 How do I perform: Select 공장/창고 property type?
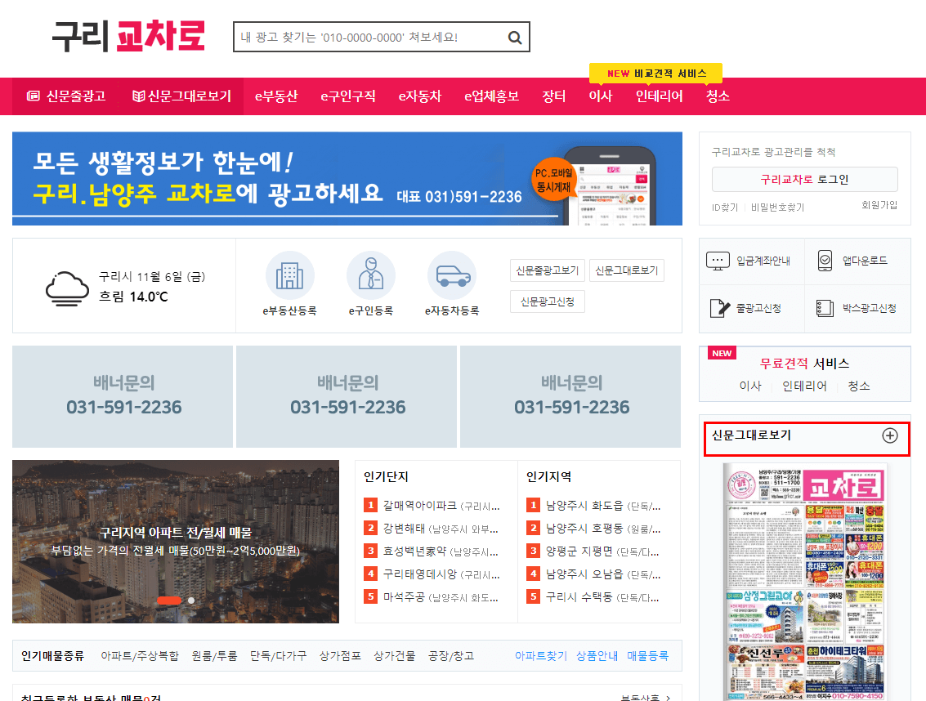pos(451,655)
